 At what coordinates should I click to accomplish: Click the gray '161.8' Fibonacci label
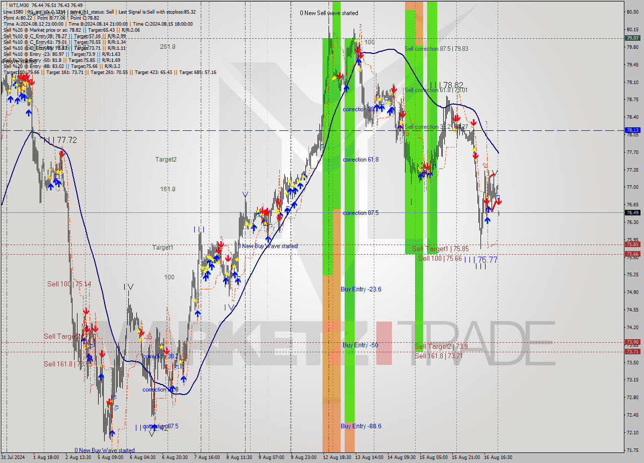click(x=168, y=189)
